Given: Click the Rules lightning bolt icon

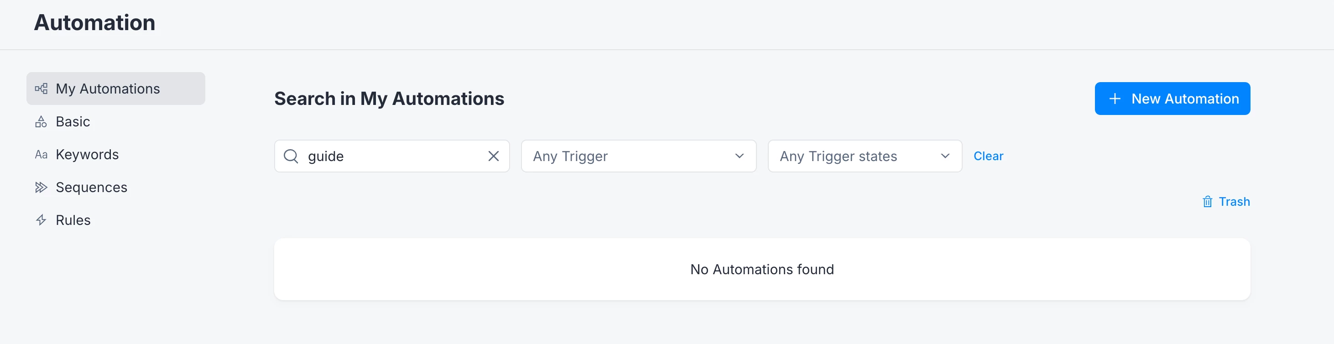Looking at the screenshot, I should 41,220.
